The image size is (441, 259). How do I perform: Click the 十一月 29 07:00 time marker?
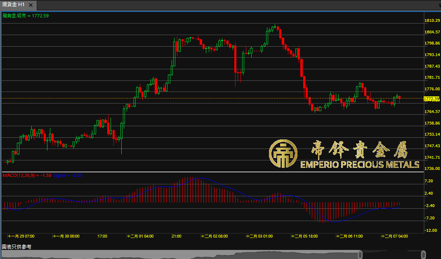pos(21,236)
